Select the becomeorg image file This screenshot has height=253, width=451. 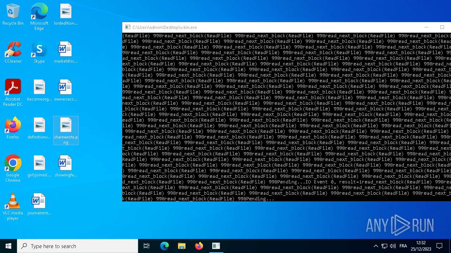pyautogui.click(x=39, y=91)
